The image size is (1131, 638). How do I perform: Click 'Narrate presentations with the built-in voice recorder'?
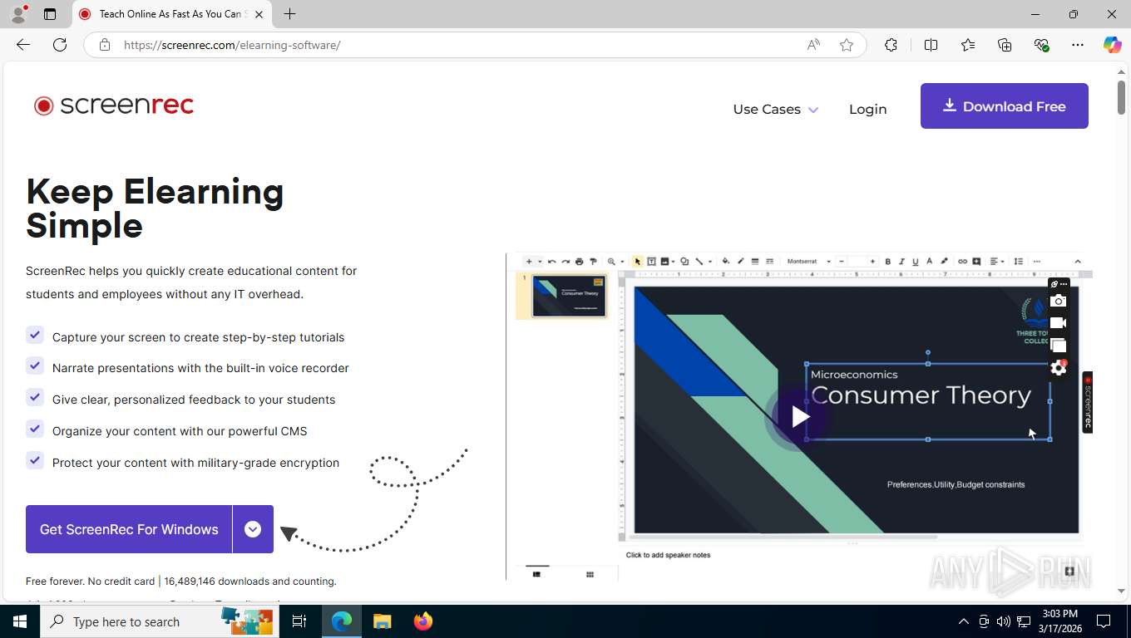tap(200, 368)
